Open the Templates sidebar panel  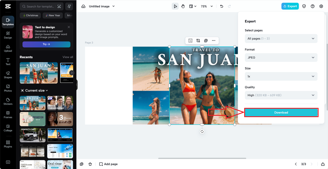(x=8, y=21)
